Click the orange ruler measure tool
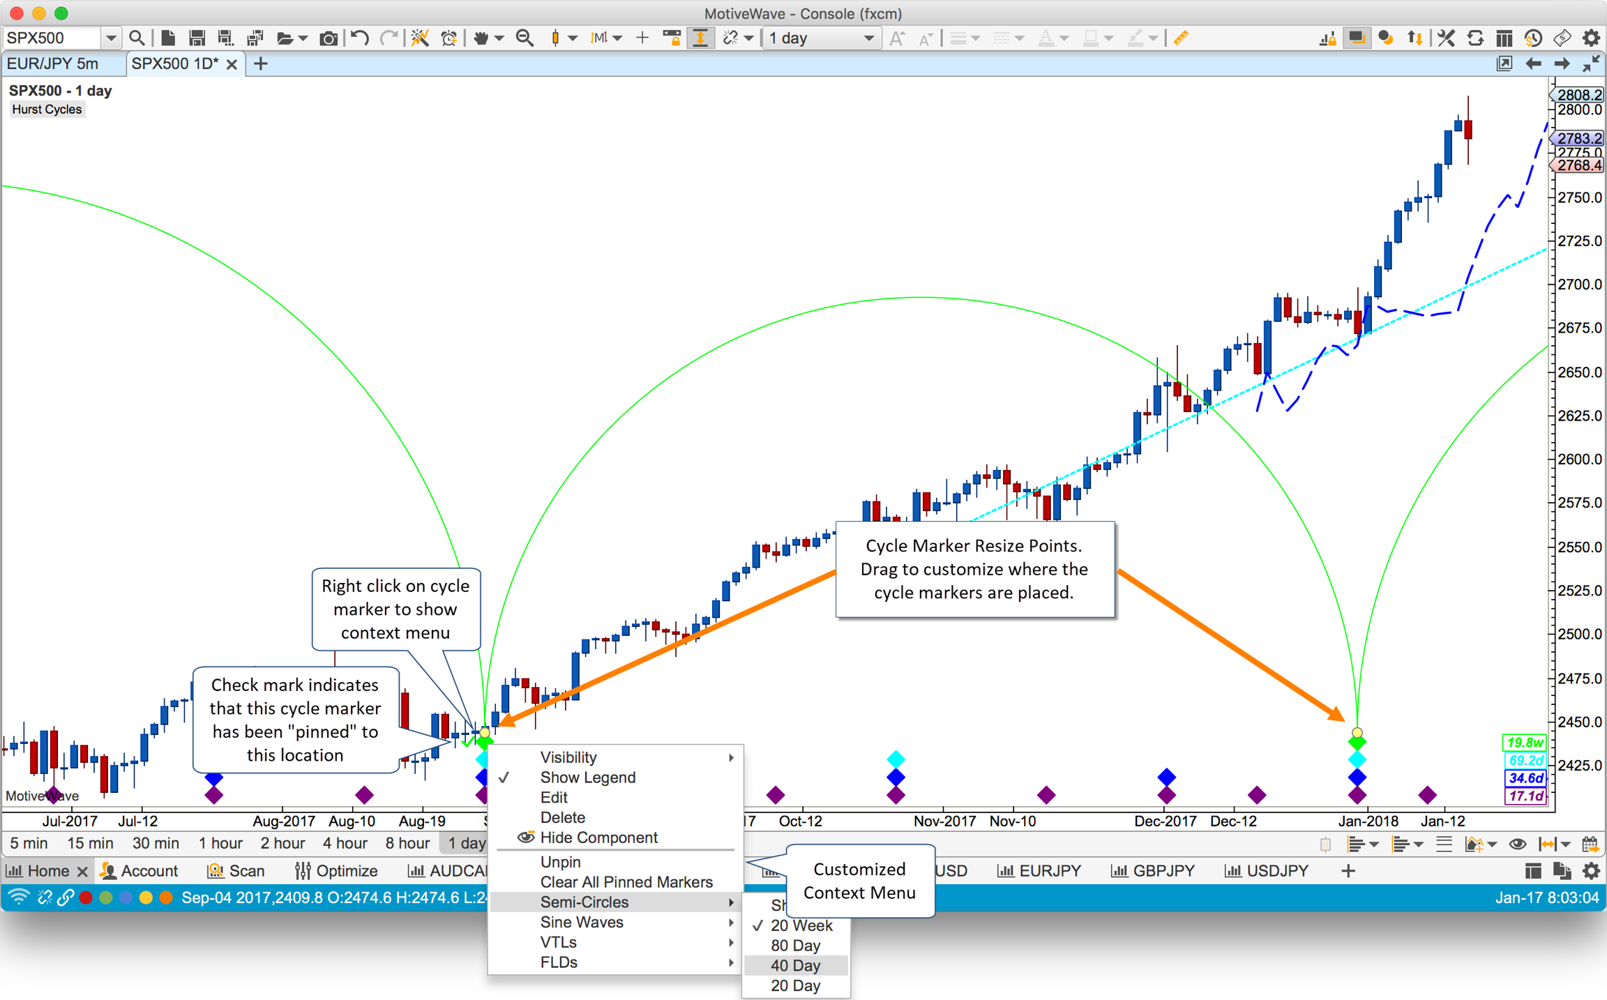Screen dimensions: 1607x1000 coord(1181,38)
